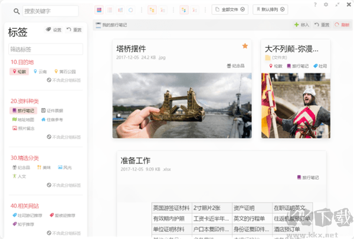This screenshot has width=354, height=239.
Task: Select the 云南 tag
Action: 40,72
